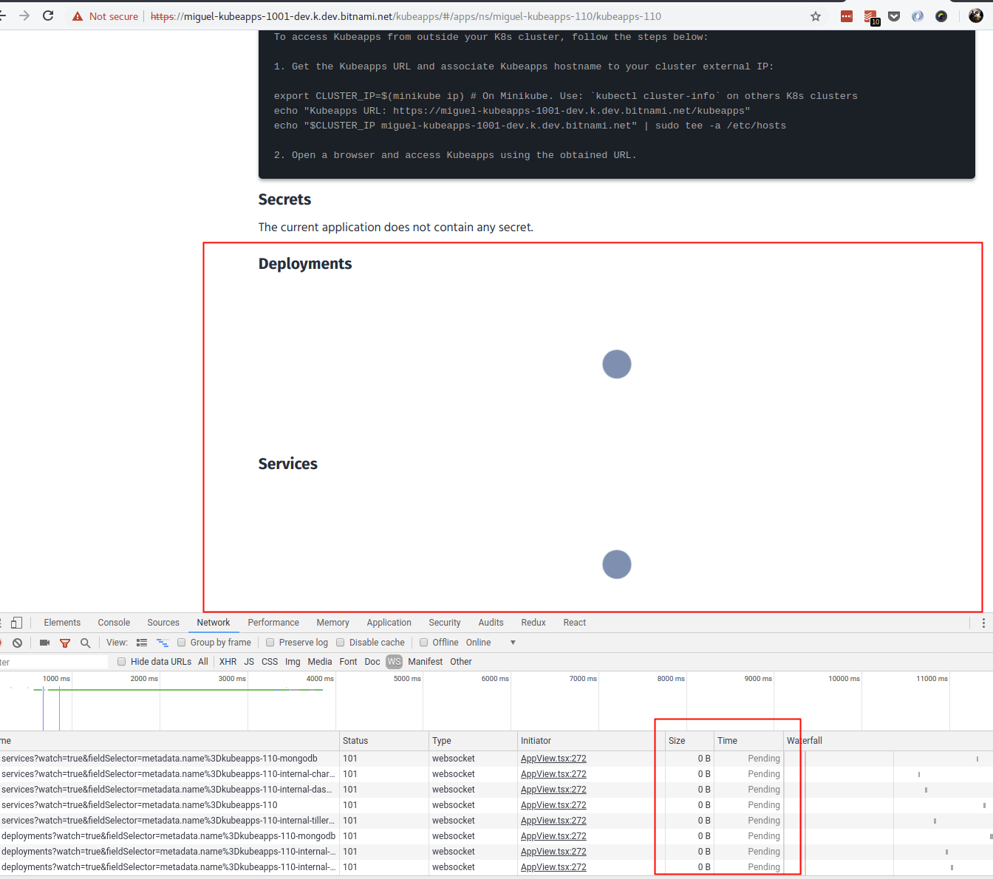Image resolution: width=993 pixels, height=879 pixels.
Task: Toggle Hide data URLs
Action: (x=121, y=661)
